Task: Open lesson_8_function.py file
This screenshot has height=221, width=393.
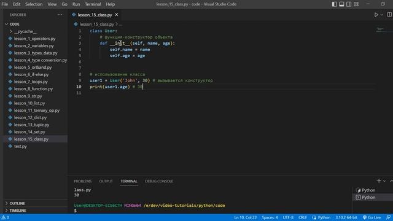Action: (x=33, y=89)
